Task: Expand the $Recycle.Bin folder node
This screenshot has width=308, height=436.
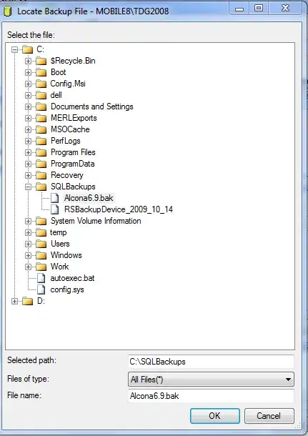Action: click(x=28, y=61)
